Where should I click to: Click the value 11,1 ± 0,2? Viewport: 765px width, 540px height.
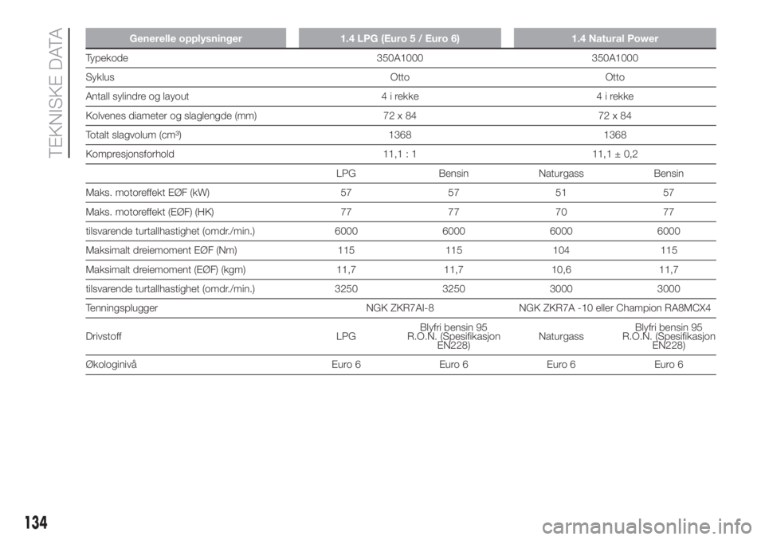pos(614,155)
